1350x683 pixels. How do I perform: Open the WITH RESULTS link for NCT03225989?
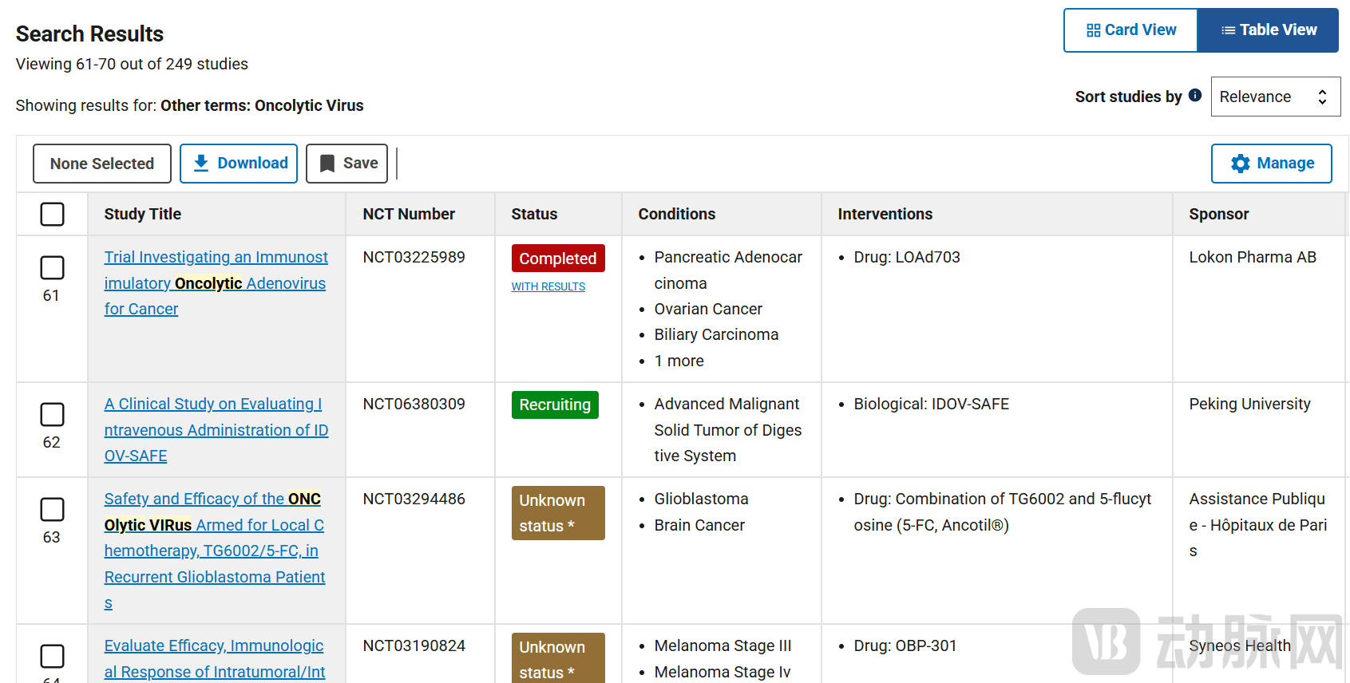pos(548,286)
